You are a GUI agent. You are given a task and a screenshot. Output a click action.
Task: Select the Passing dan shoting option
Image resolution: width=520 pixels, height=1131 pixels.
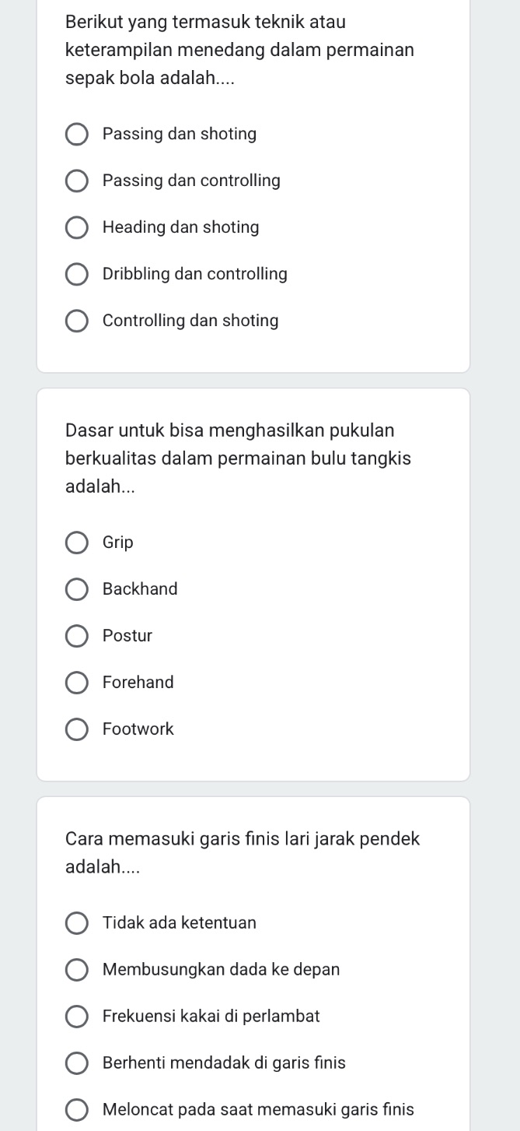76,134
